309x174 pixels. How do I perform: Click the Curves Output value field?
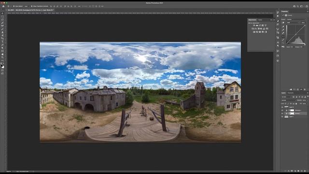(301, 47)
